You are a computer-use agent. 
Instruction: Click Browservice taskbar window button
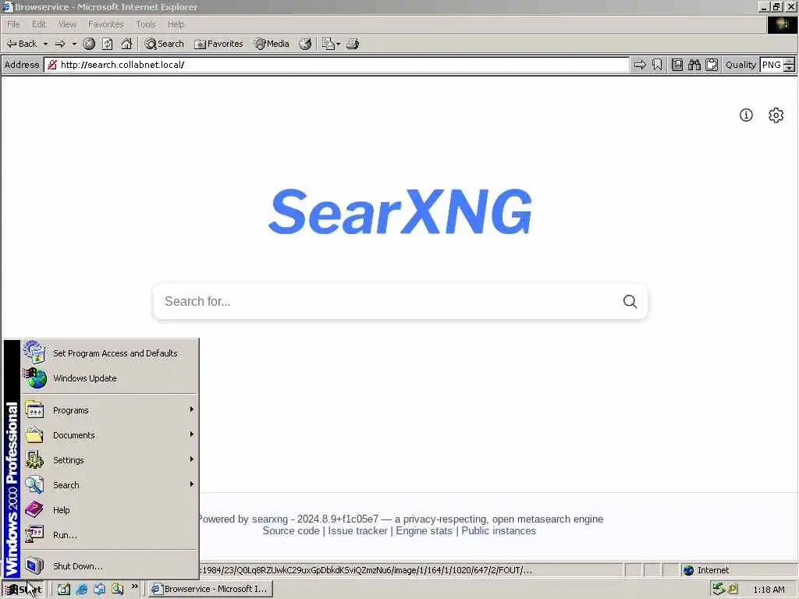[211, 590]
